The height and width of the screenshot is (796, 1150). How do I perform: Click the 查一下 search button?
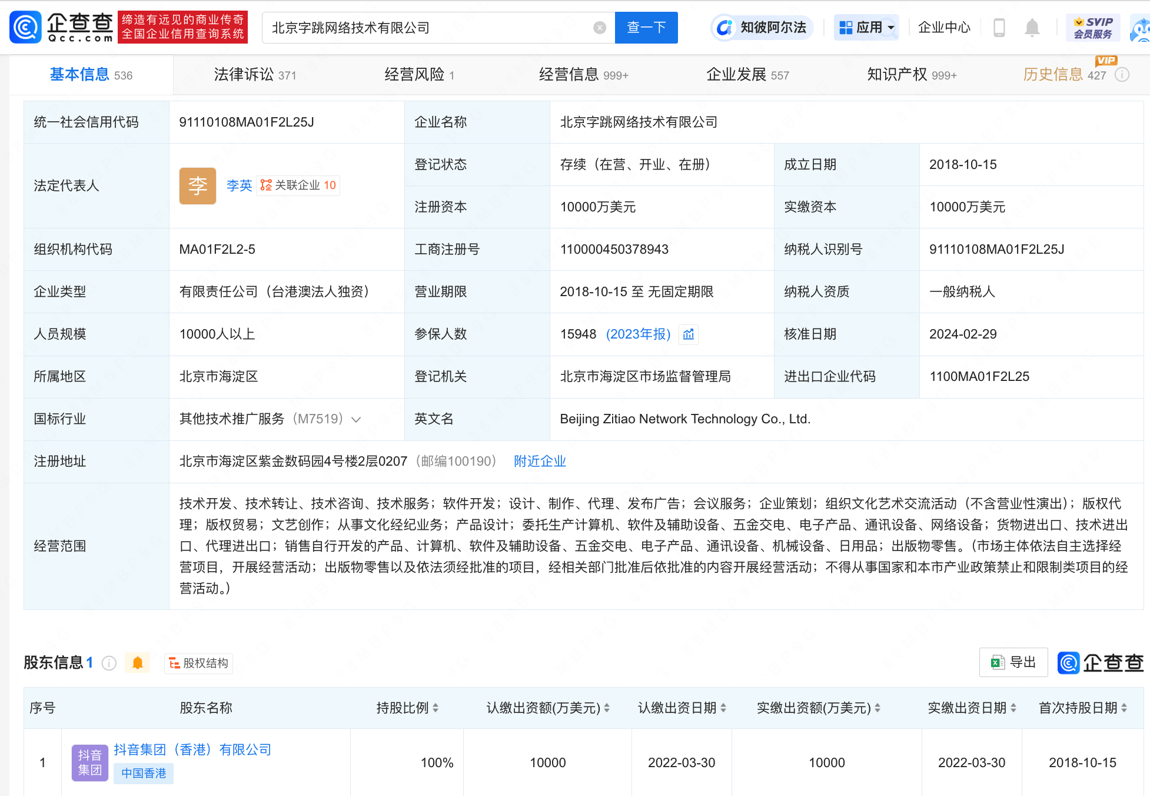(x=646, y=28)
